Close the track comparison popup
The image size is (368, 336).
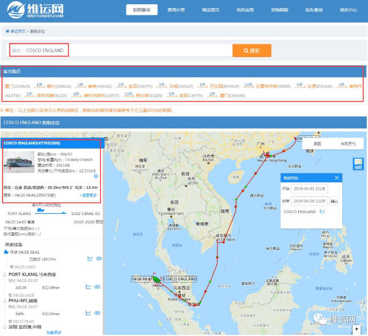coord(337,178)
